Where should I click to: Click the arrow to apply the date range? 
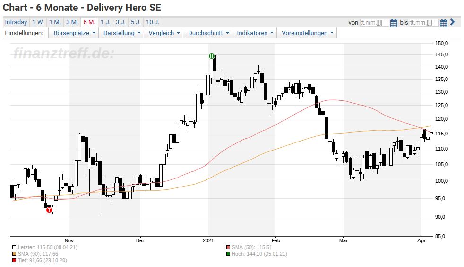tap(452, 22)
